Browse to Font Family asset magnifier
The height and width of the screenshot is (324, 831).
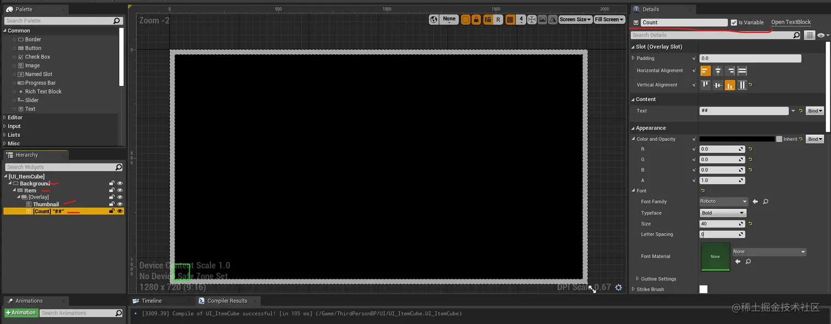click(x=765, y=202)
